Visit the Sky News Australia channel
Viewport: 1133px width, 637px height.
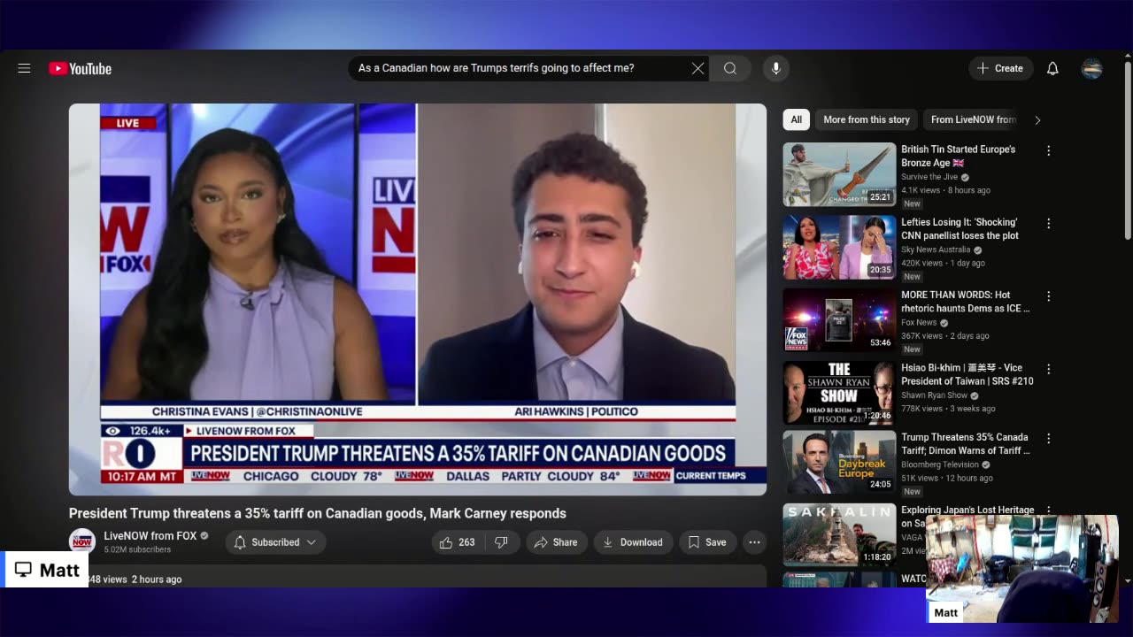pyautogui.click(x=937, y=249)
